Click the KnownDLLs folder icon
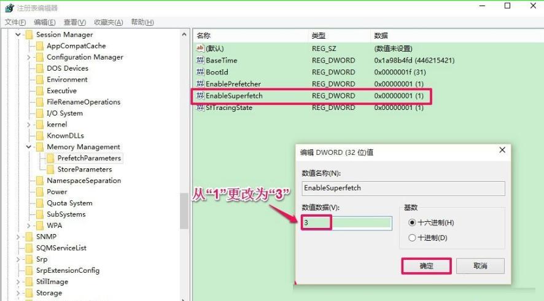 (x=41, y=136)
